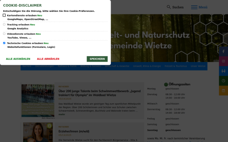
Task: Click the 'Websitefunktionen (Formulare, Login)' text
Action: [31, 47]
